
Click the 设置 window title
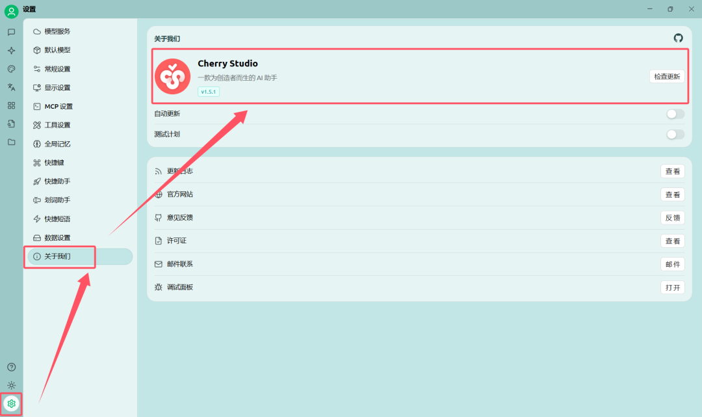29,9
